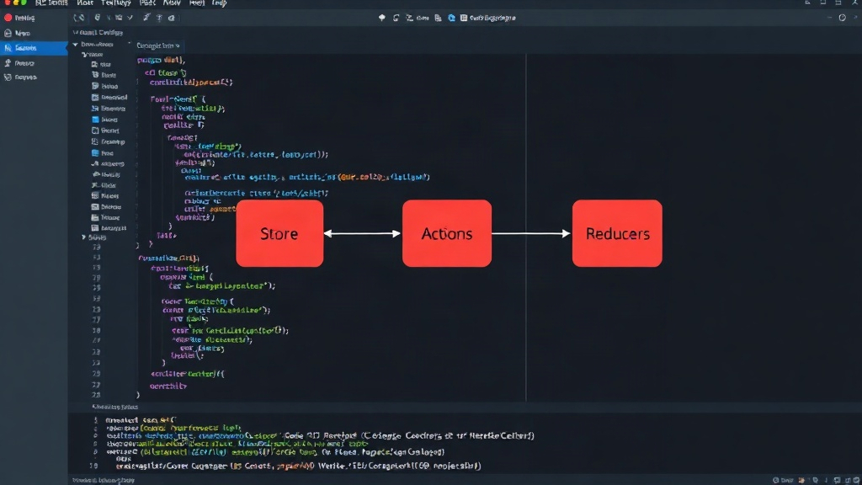Open the clock icon in the top toolbar
Screen dimensions: 862x485
(842, 18)
